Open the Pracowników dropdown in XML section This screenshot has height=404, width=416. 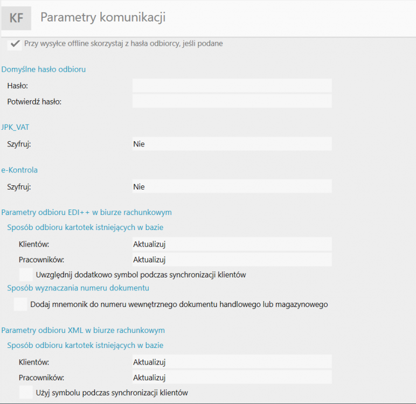(x=232, y=377)
